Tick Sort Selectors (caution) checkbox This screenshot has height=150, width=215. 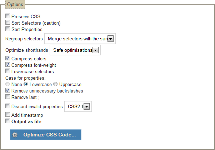8,23
